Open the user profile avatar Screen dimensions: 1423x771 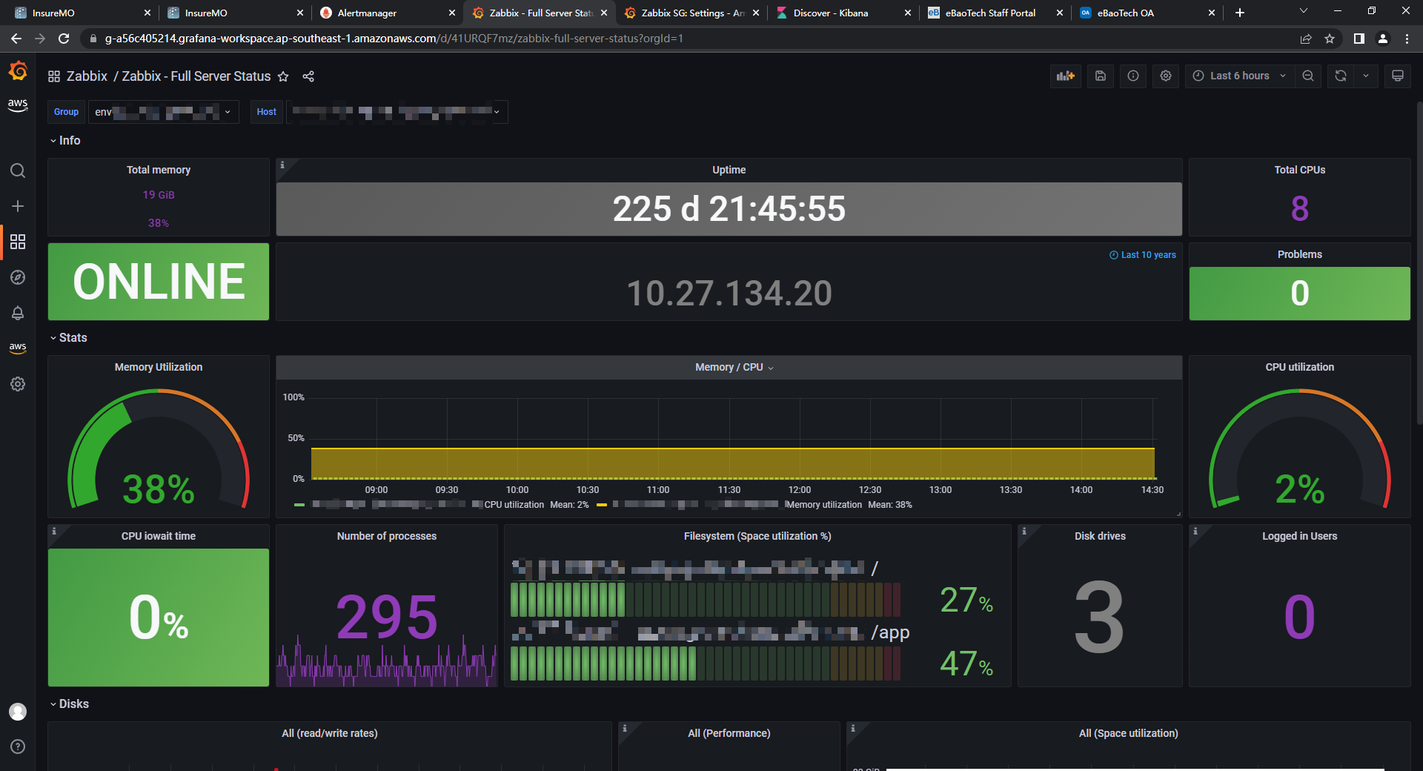pyautogui.click(x=18, y=712)
